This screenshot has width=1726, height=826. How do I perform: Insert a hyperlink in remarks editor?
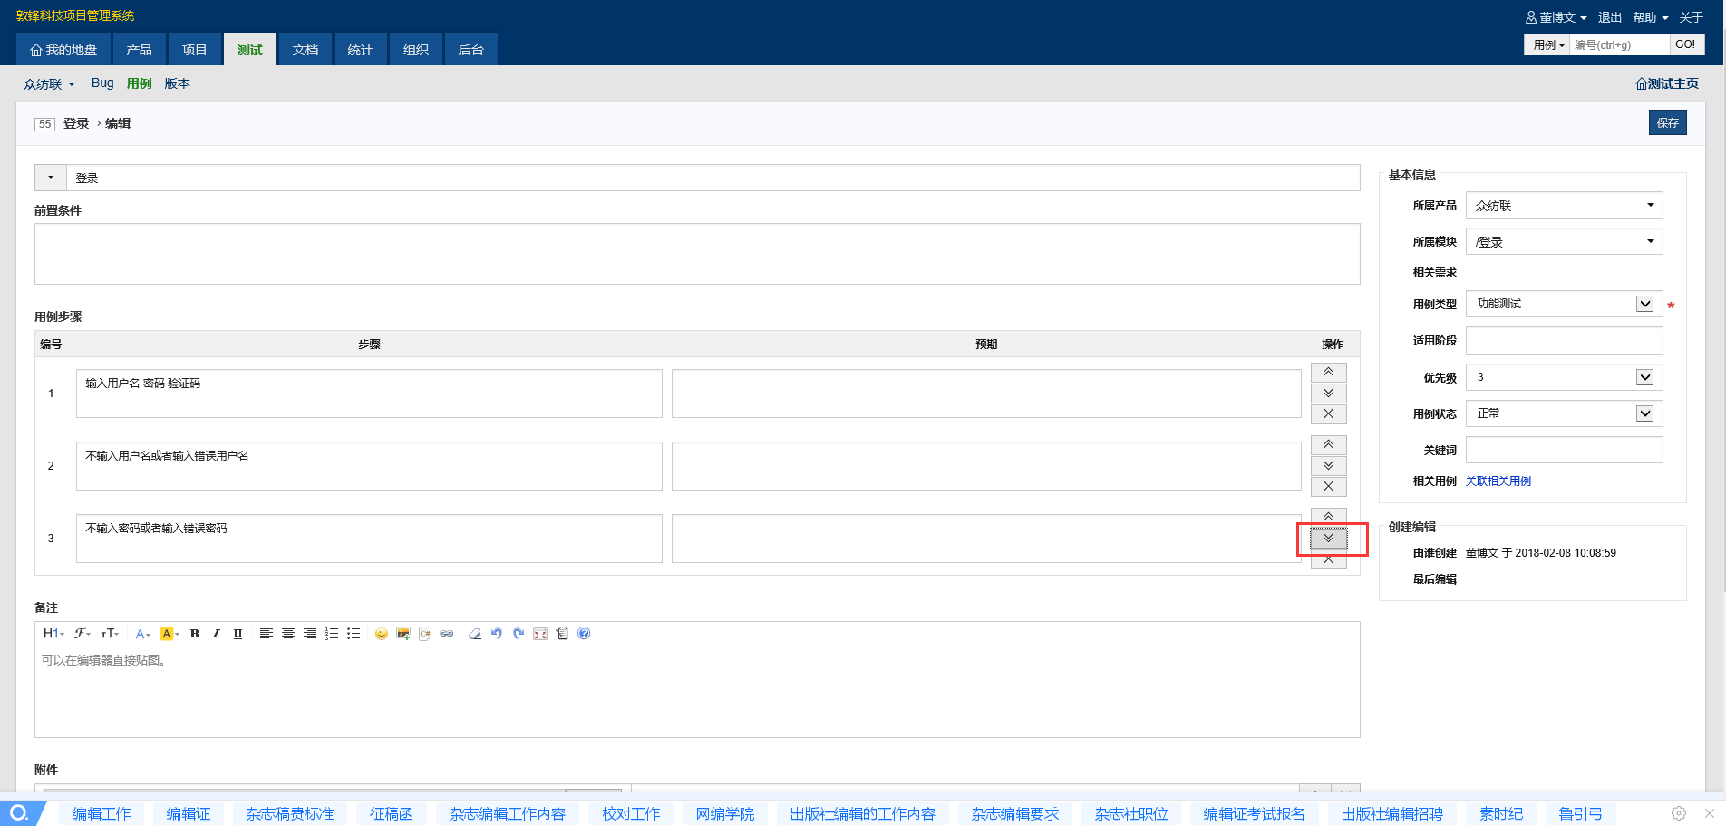tap(447, 634)
